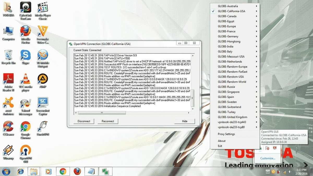Open the Notepad taskbar button
Image resolution: width=313 pixels, height=176 pixels.
91,171
